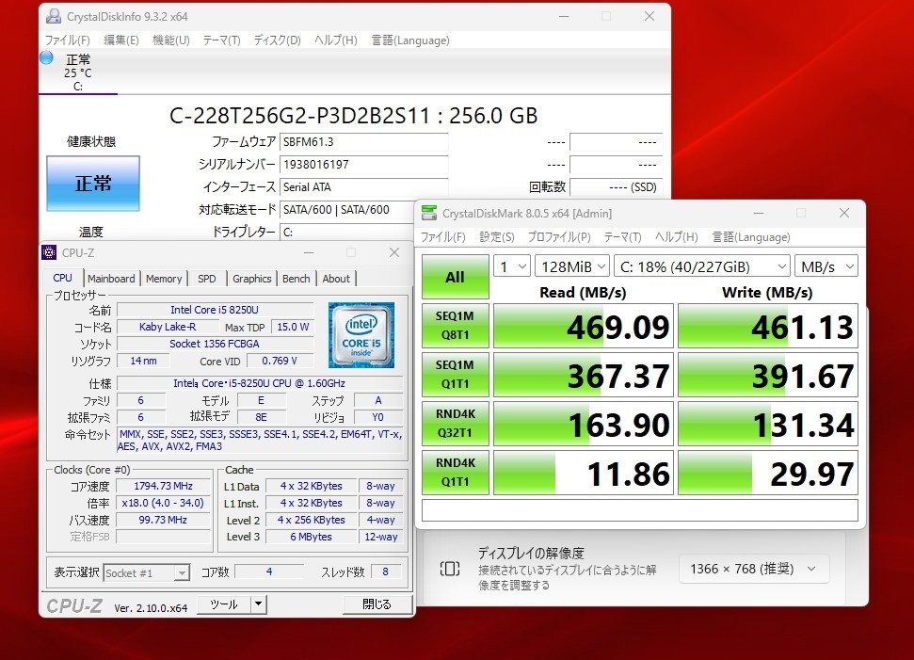Open the target drive dropdown showing C: 18%
This screenshot has width=914, height=660.
tap(701, 266)
